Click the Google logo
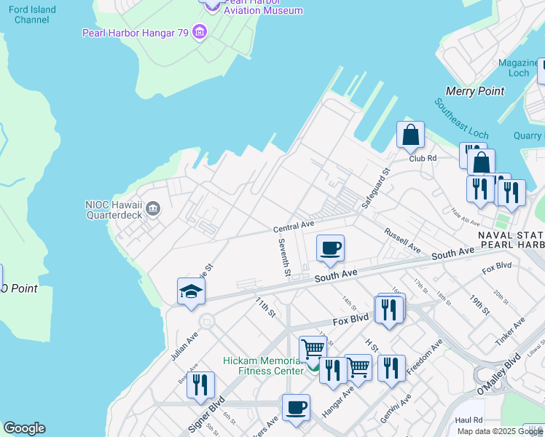The height and width of the screenshot is (437, 545). pos(25,428)
